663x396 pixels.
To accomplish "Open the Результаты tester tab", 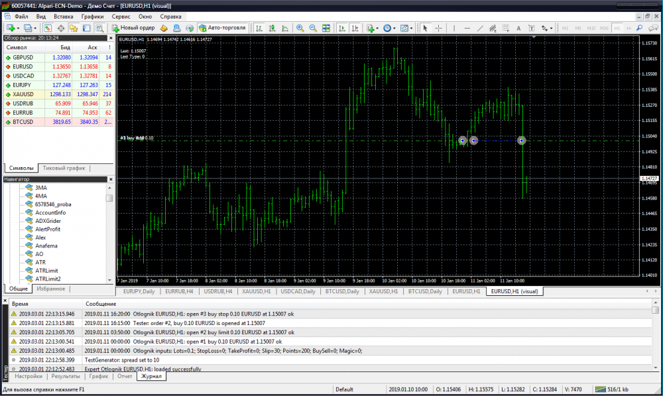I will pyautogui.click(x=66, y=376).
